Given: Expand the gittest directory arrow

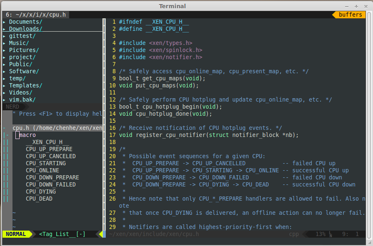Looking at the screenshot, I should 5,36.
